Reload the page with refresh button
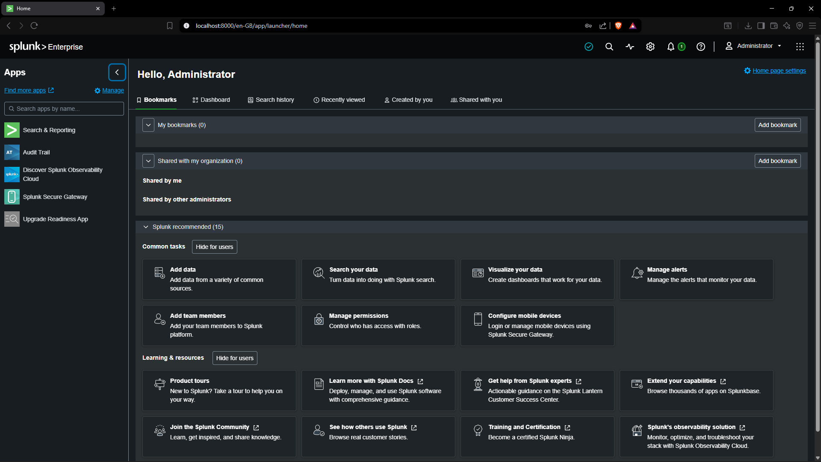This screenshot has height=462, width=821. (34, 26)
